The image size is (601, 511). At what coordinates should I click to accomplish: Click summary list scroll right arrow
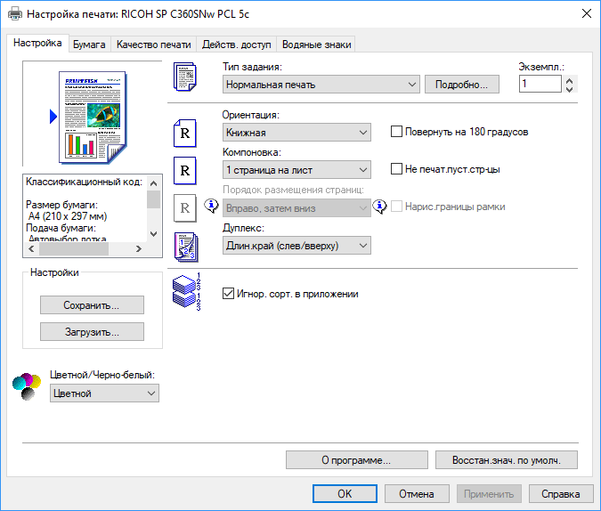(x=139, y=248)
